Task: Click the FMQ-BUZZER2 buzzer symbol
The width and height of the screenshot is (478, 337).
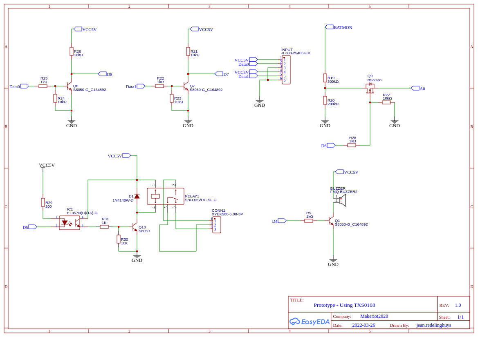Action: 342,200
